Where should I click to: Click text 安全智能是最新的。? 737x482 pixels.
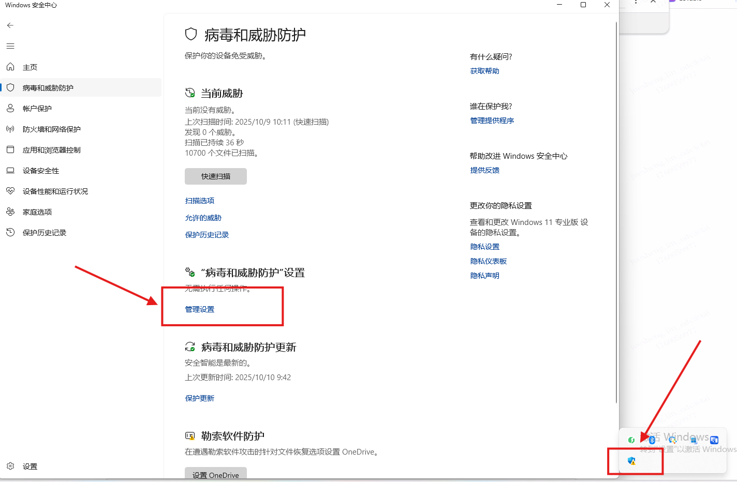tap(218, 363)
